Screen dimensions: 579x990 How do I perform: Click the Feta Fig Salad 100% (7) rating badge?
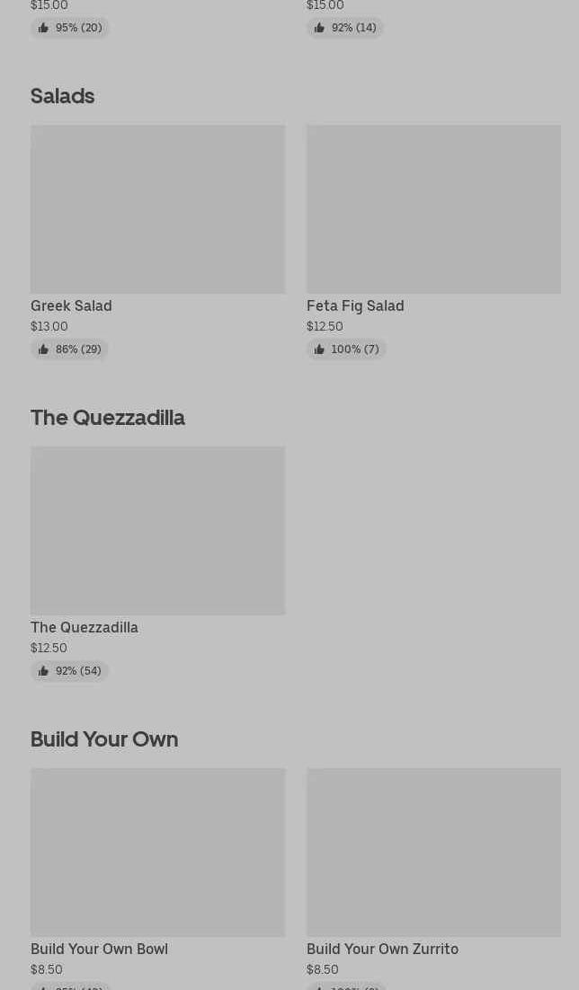click(347, 349)
